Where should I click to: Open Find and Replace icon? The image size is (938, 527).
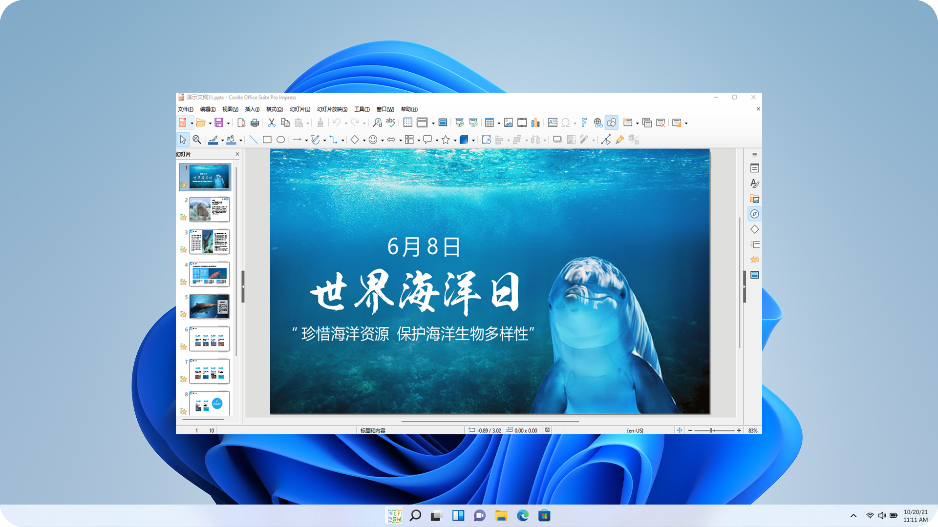click(377, 122)
